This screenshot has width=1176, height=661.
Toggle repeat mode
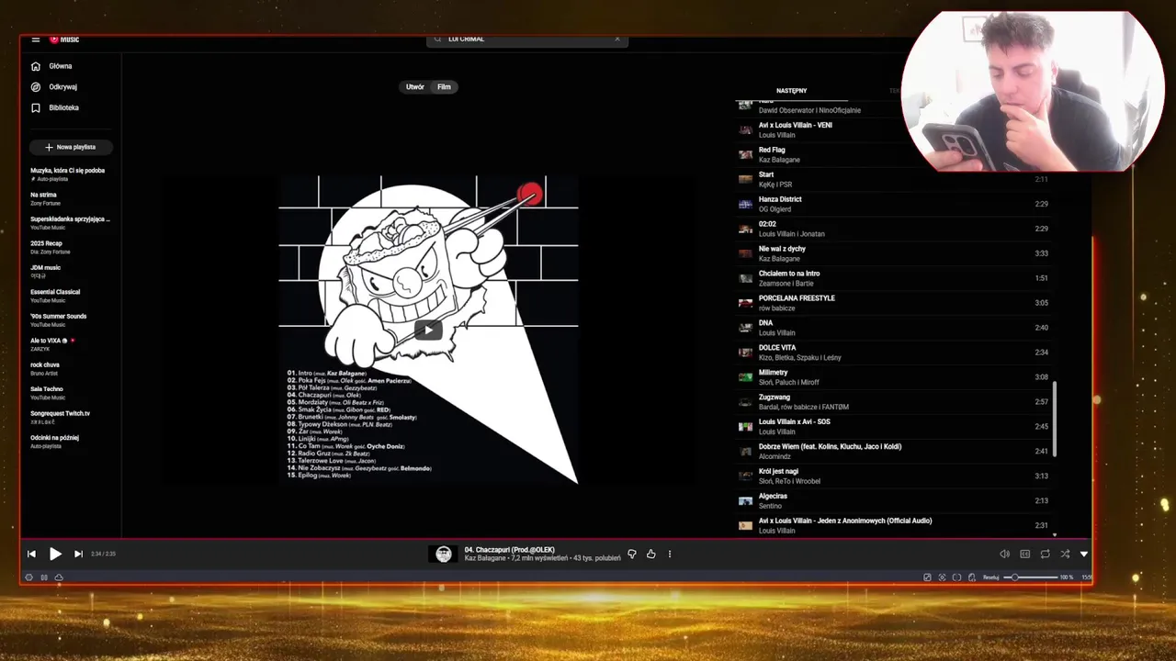[1045, 554]
